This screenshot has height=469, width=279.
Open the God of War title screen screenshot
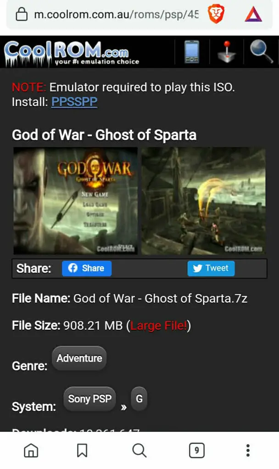76,201
